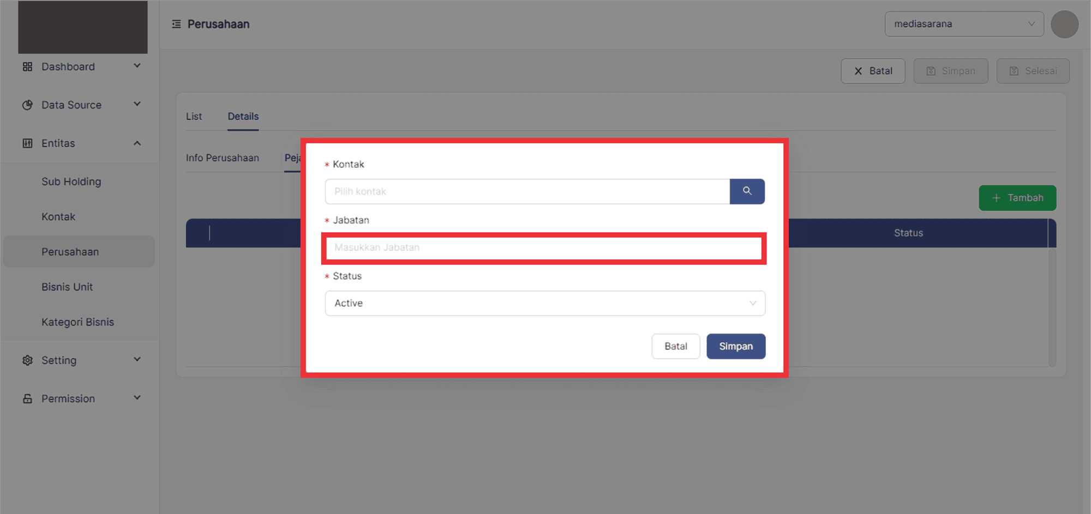Switch to the List tab
1091x514 pixels.
pyautogui.click(x=194, y=116)
